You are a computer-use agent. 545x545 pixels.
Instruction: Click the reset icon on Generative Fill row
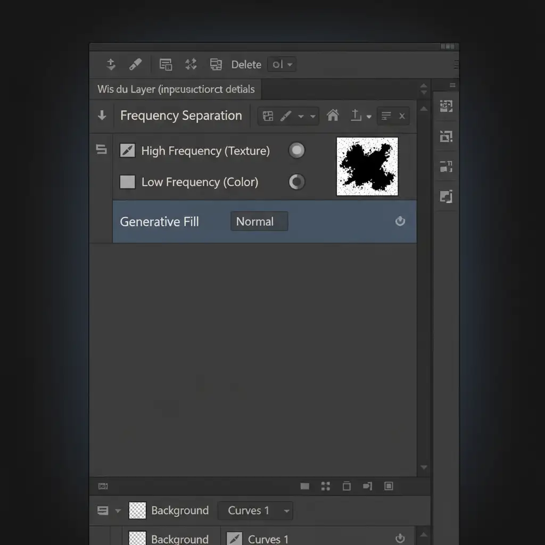tap(400, 221)
